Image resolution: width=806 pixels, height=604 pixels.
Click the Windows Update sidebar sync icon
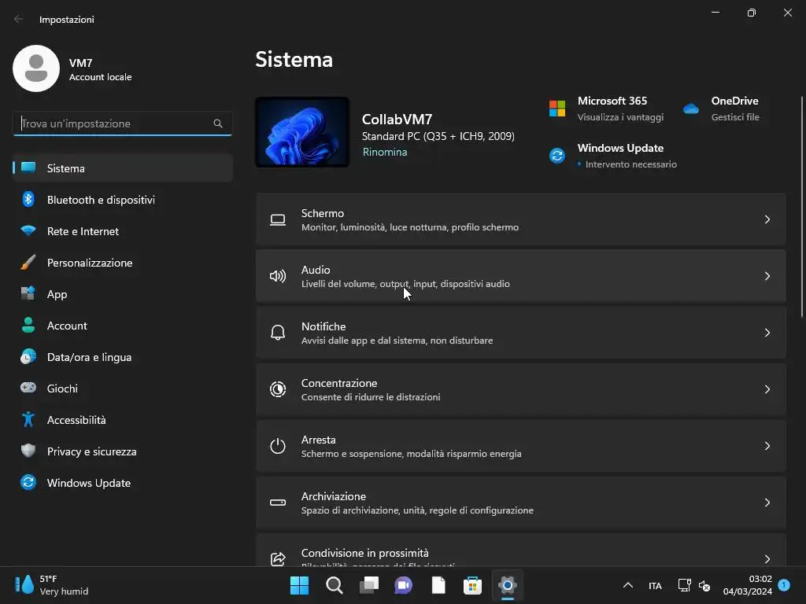(x=28, y=482)
